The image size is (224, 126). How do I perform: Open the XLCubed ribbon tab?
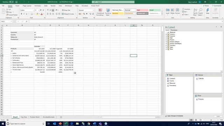(x=85, y=6)
